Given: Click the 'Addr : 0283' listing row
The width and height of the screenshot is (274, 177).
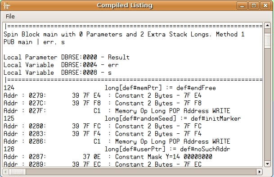Looking at the screenshot, I should tap(103, 134).
